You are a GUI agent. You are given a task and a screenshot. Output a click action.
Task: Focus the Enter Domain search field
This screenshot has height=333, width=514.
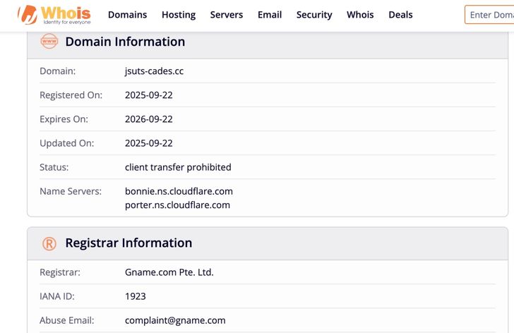coord(489,15)
